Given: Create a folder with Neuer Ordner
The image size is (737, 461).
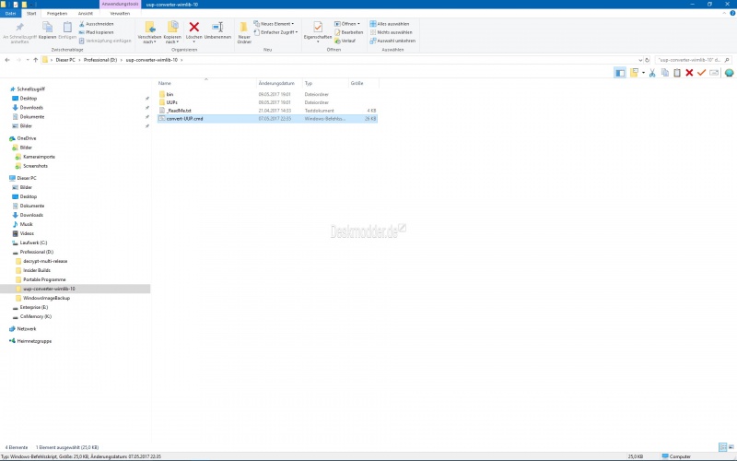Looking at the screenshot, I should [x=244, y=32].
